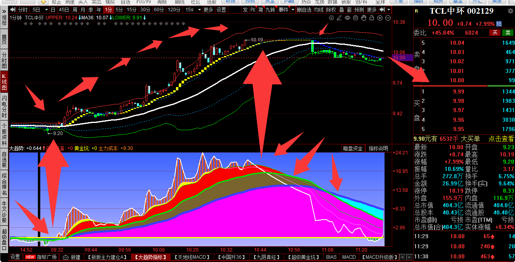Toggle 均线 moving averages
This screenshot has height=262, width=515.
319,10
